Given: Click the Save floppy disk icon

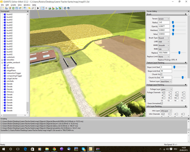Looking at the screenshot, I should click(17, 8).
